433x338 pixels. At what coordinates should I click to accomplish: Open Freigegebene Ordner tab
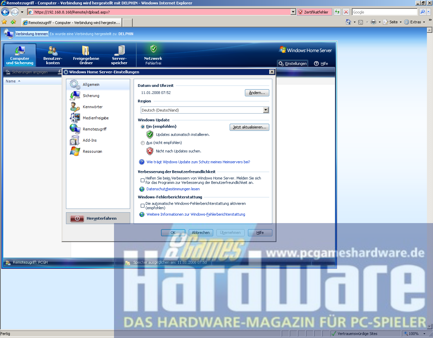coord(86,55)
